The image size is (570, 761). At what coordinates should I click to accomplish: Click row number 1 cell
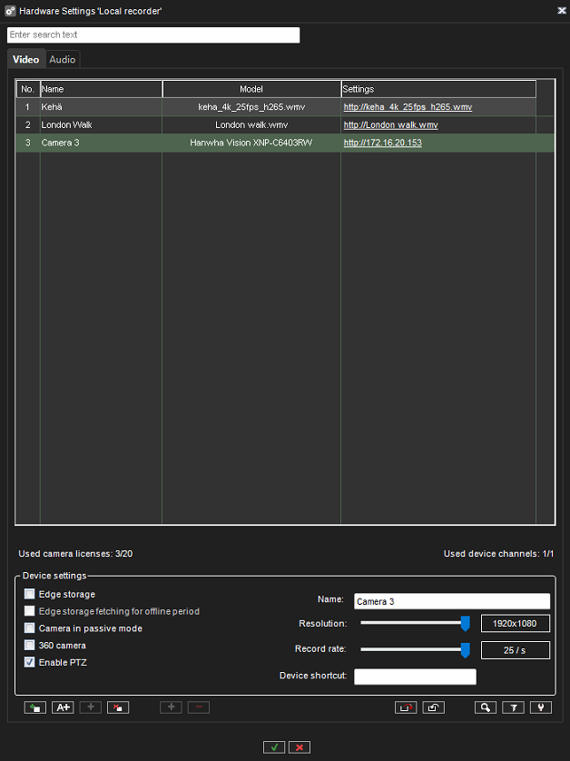[x=27, y=107]
